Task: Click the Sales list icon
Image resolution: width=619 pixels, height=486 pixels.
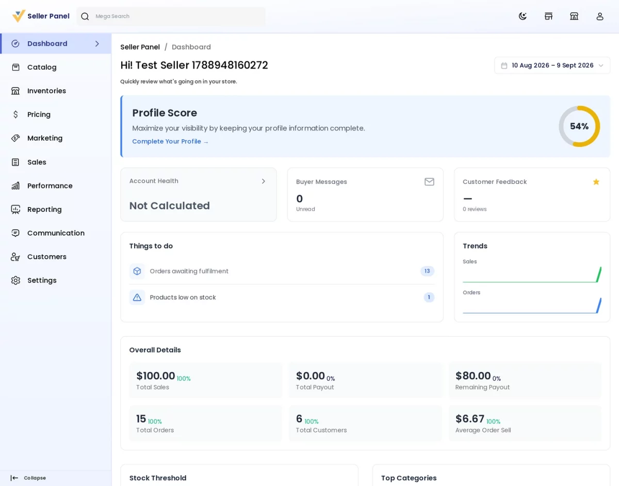Action: [15, 162]
